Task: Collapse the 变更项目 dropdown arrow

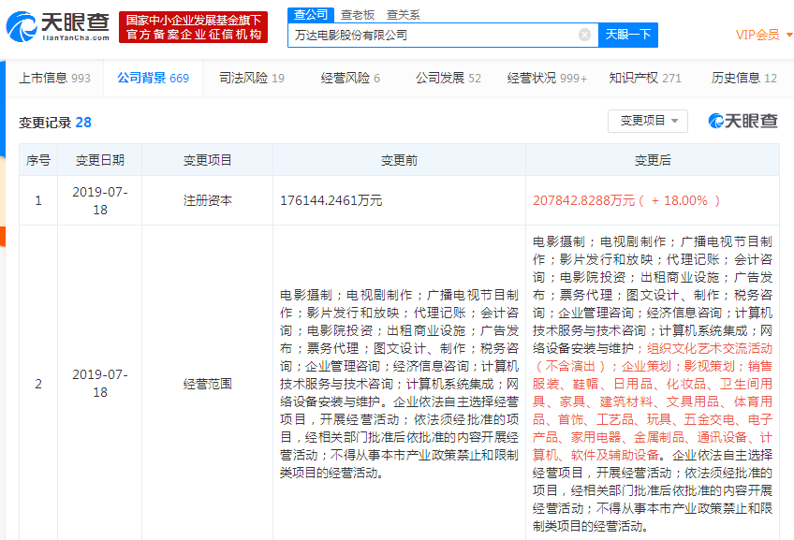Action: [x=676, y=121]
